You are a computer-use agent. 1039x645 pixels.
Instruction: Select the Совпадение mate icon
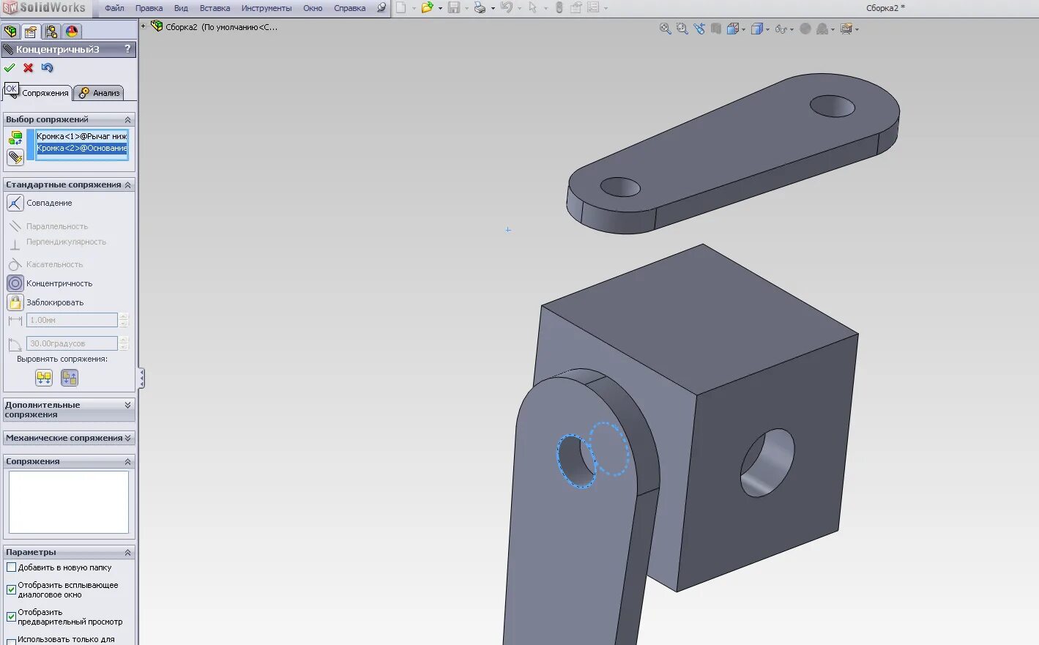click(x=15, y=203)
